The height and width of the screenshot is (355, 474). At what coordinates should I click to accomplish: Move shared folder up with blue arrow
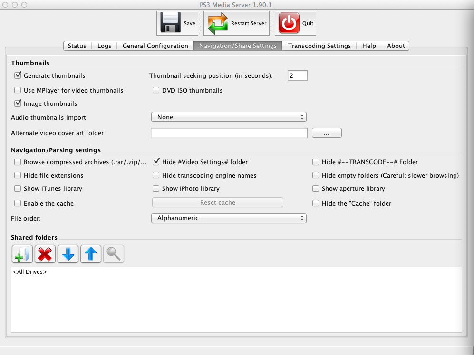pyautogui.click(x=91, y=254)
